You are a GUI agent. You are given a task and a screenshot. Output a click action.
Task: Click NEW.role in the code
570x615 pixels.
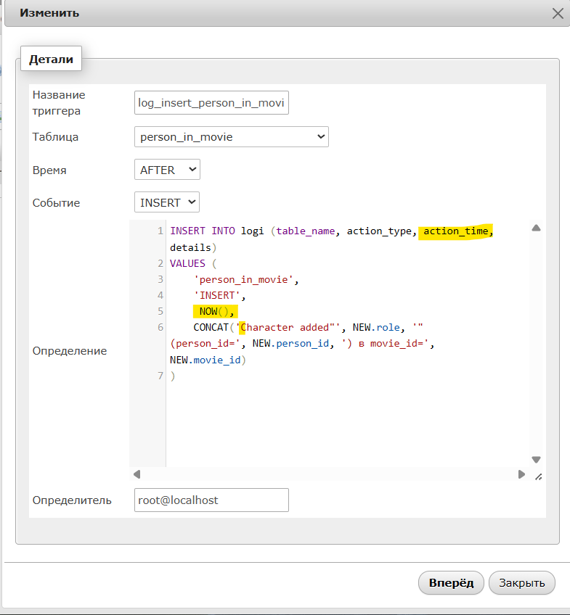tap(375, 327)
